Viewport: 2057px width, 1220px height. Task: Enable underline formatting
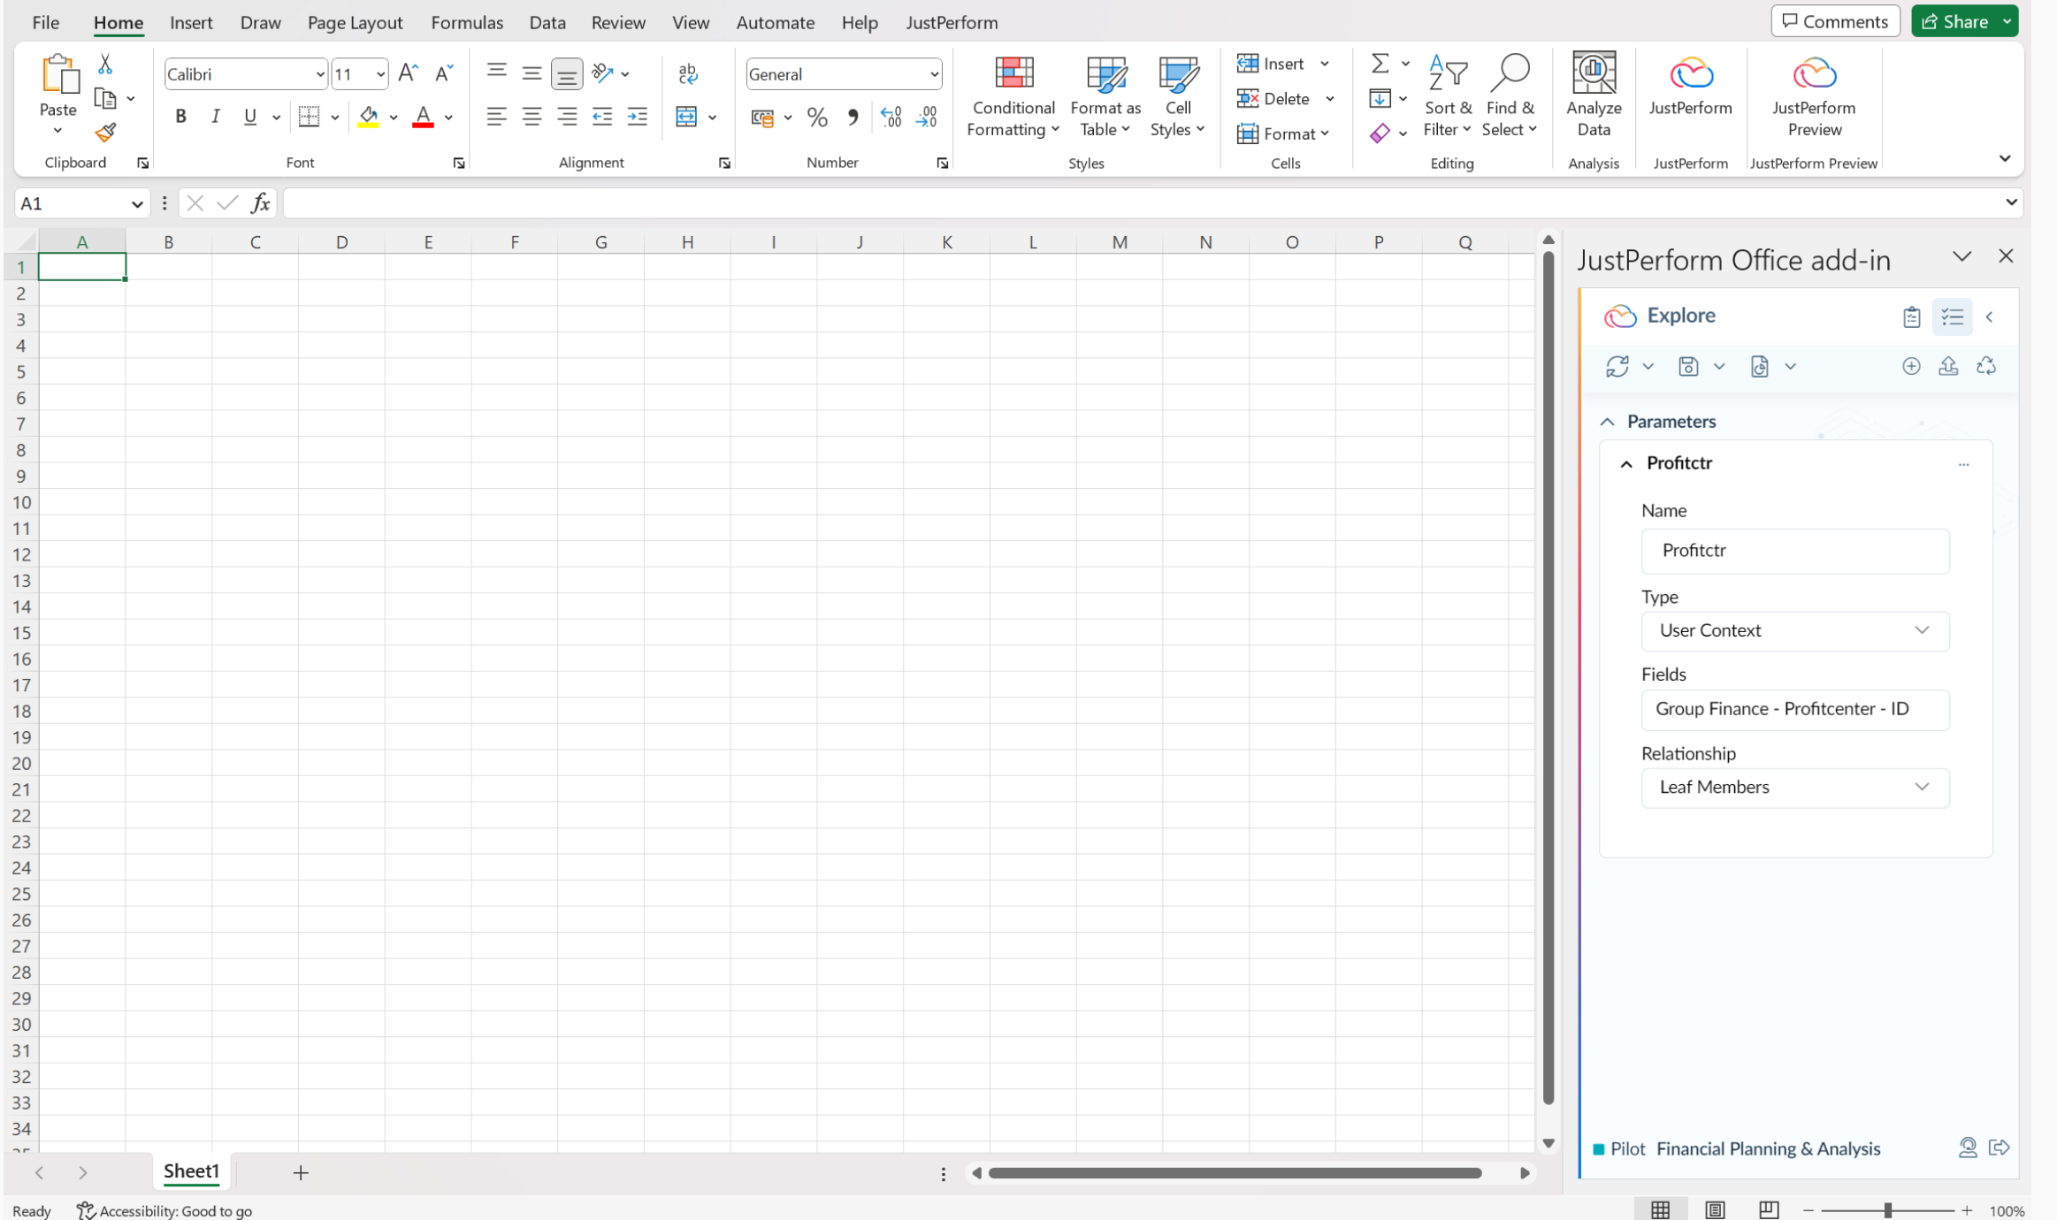249,116
